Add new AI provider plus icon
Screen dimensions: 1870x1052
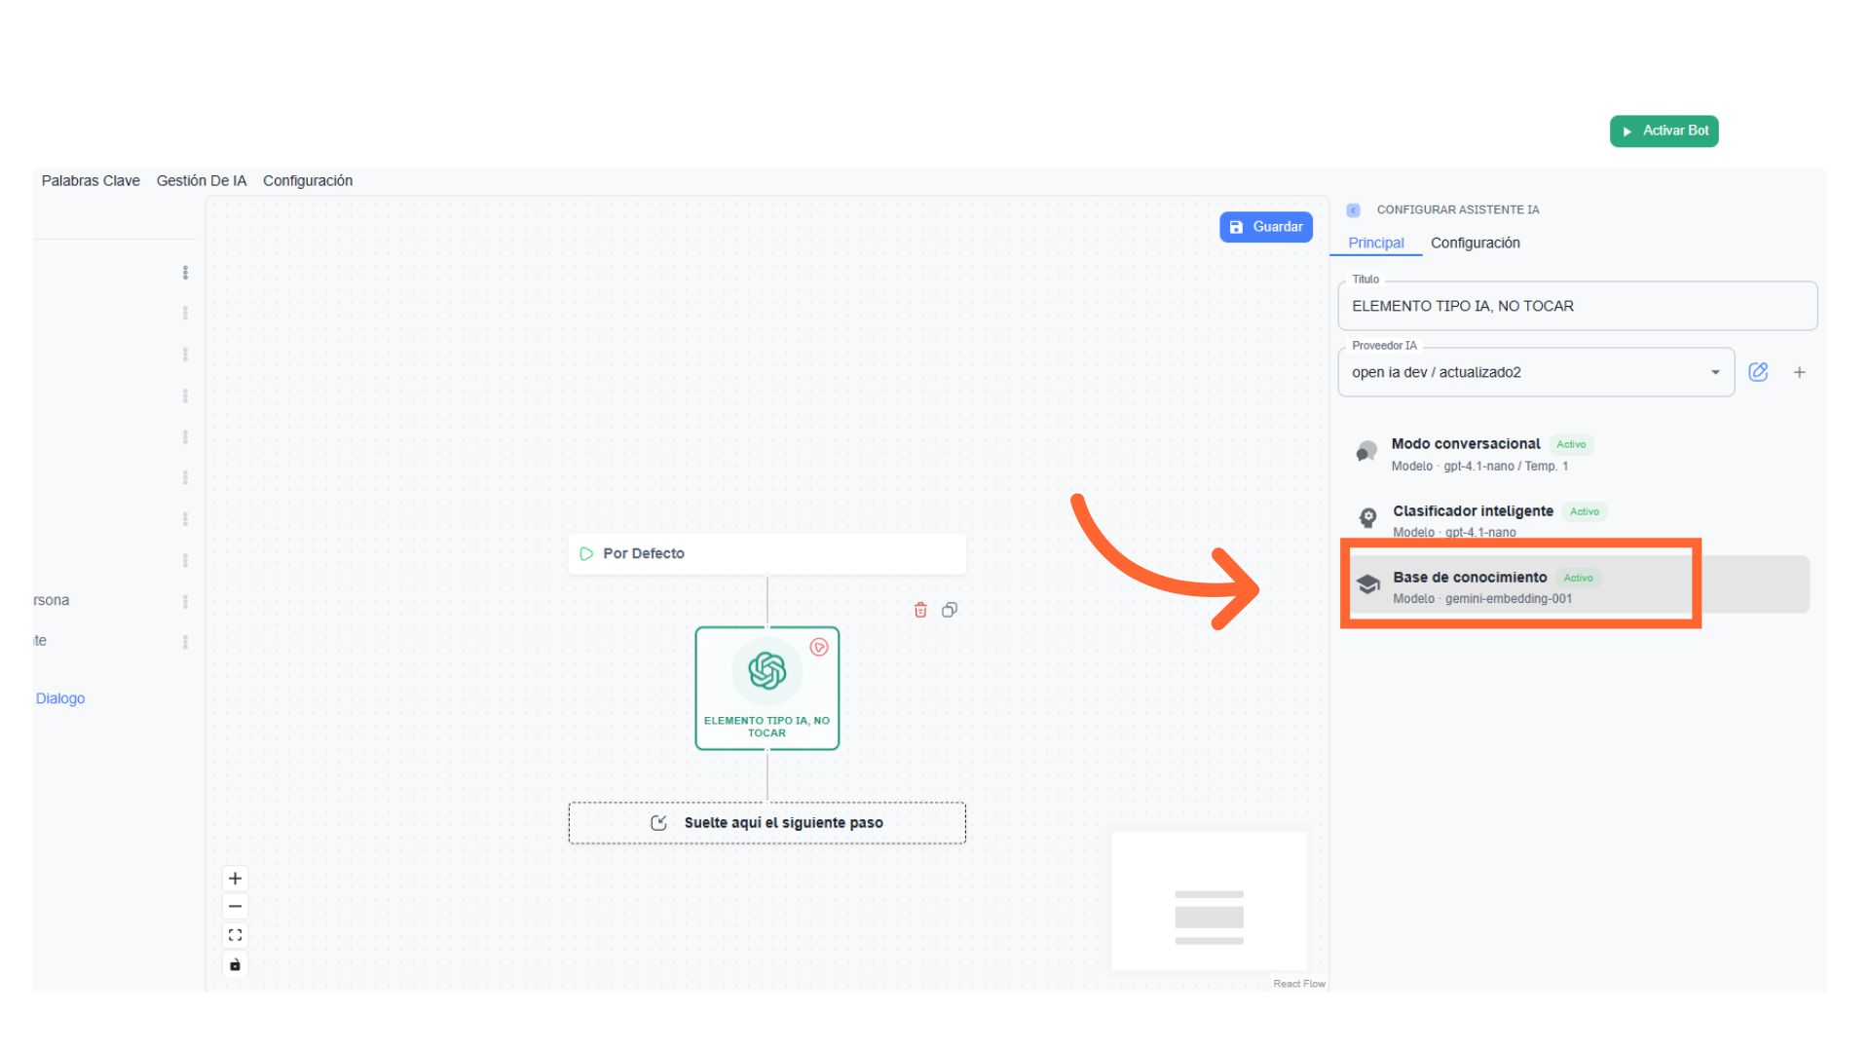tap(1800, 372)
